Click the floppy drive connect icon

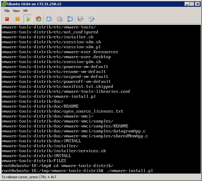(81, 19)
